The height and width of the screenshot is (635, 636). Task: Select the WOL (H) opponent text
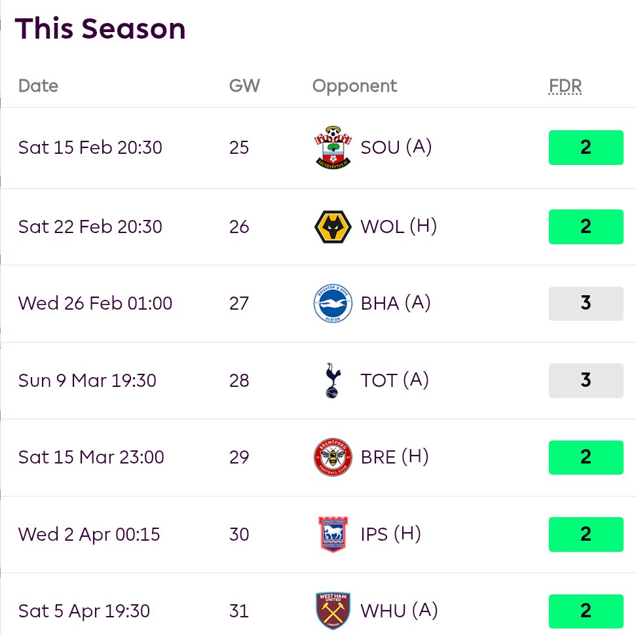point(398,227)
